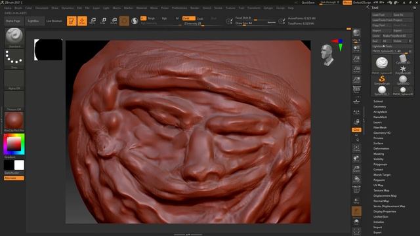Expand the Deformation subpalette
Viewport: 420px width, 236px height.
[381, 149]
